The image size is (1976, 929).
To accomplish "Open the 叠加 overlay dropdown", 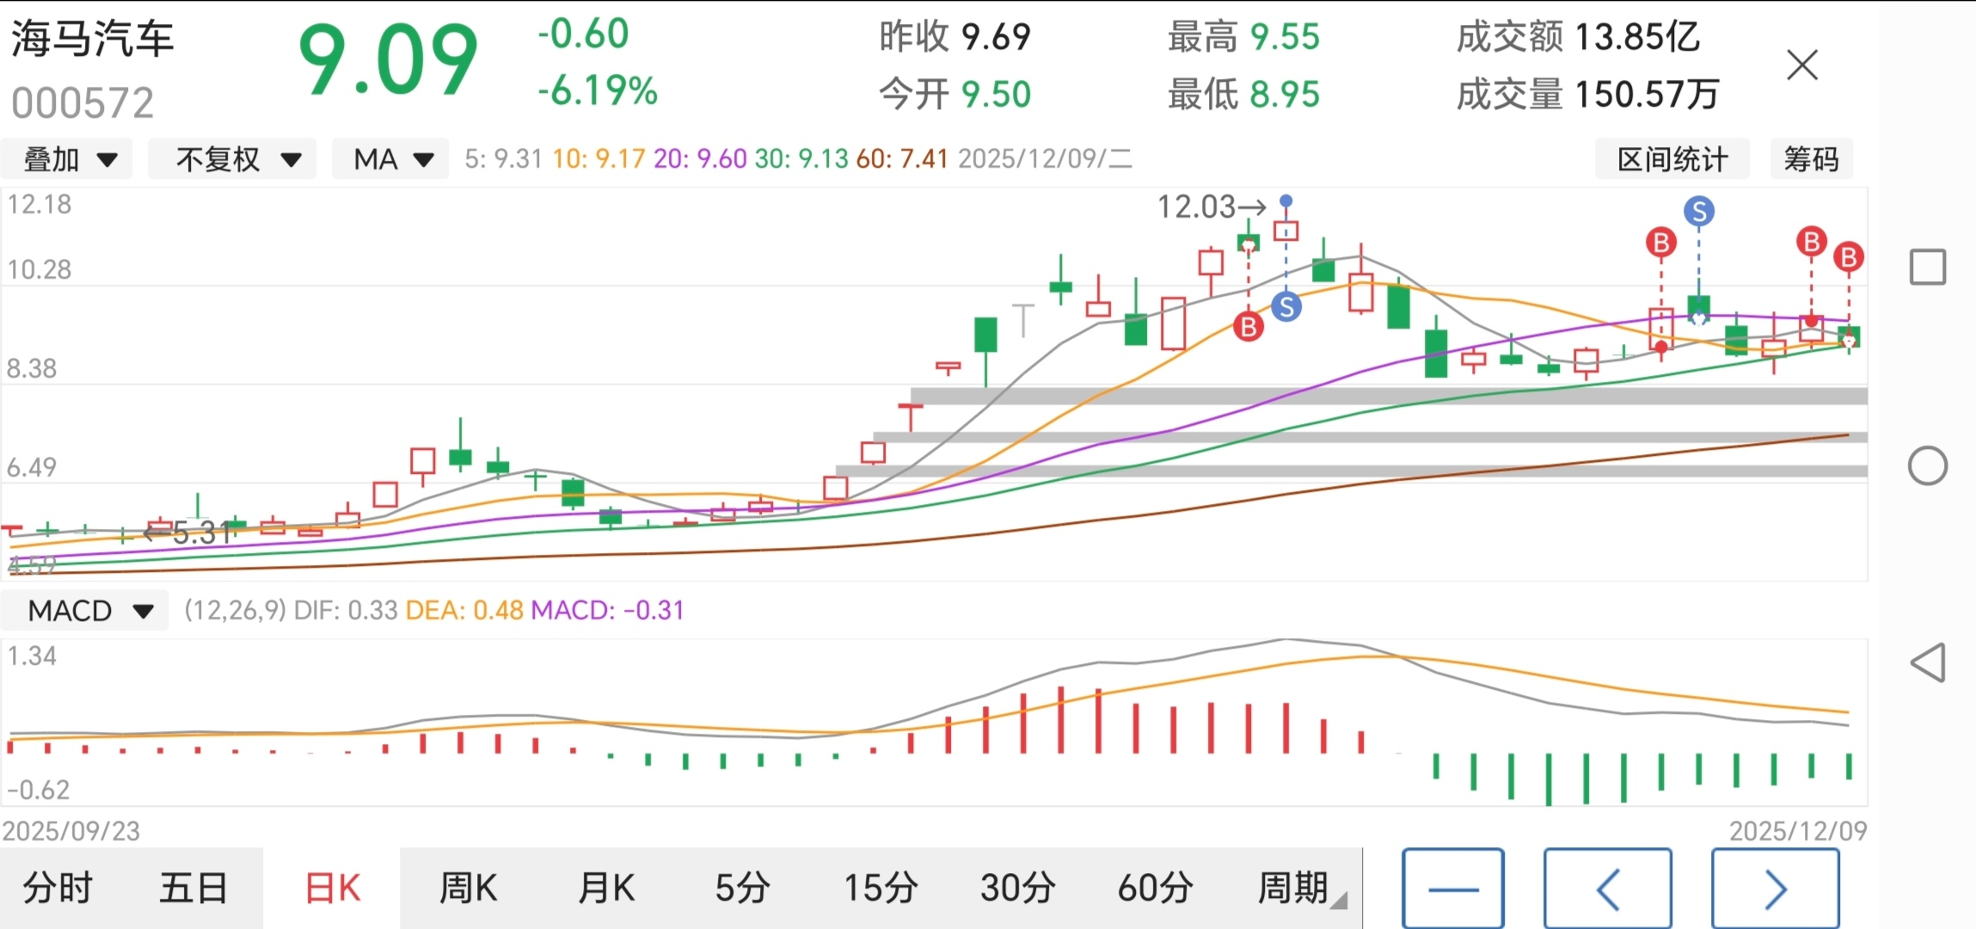I will tap(67, 159).
